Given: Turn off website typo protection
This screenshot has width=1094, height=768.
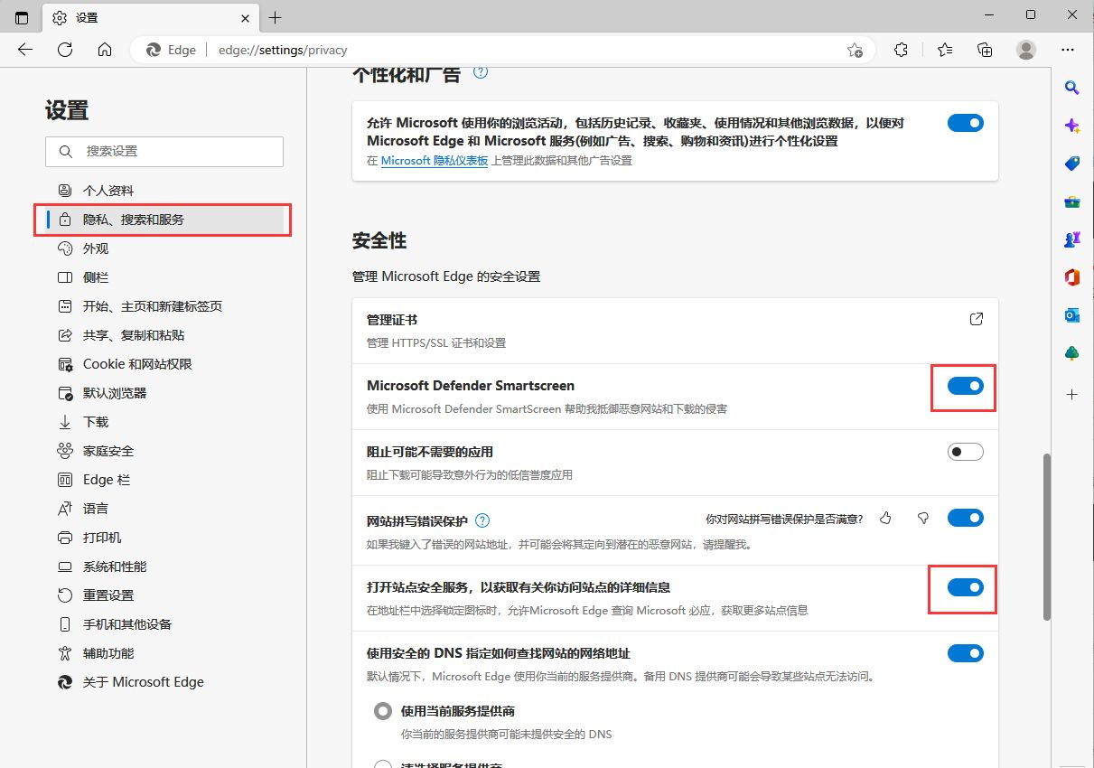Looking at the screenshot, I should 965,517.
